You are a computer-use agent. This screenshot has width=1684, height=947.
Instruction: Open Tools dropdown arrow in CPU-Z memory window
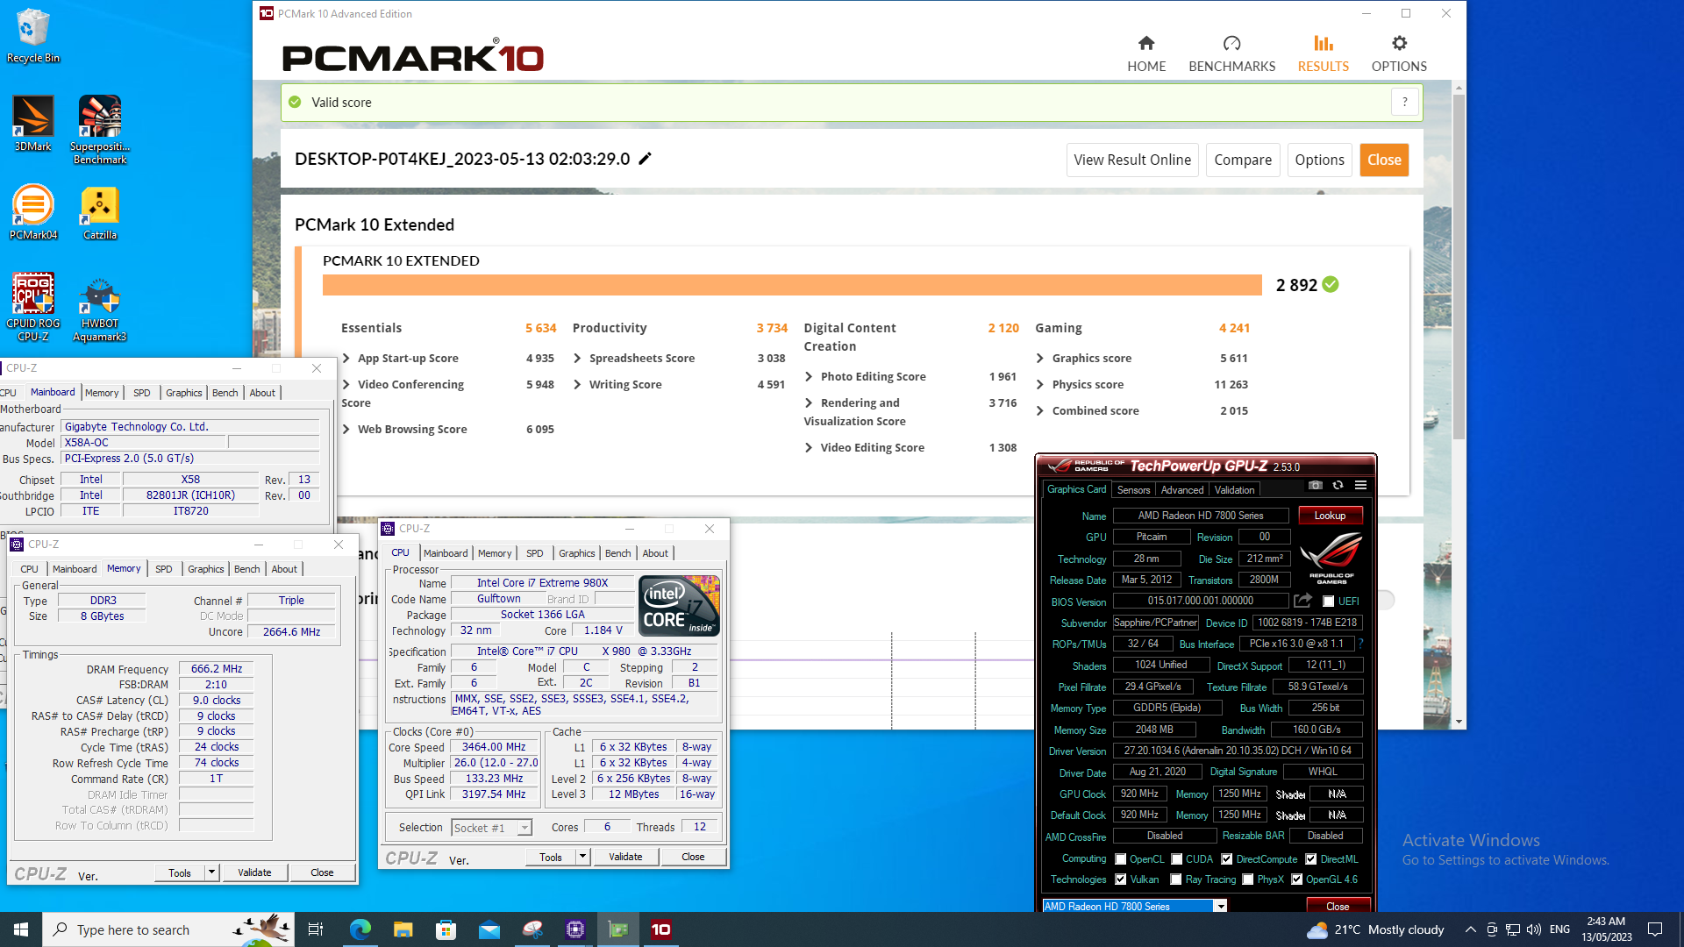211,872
